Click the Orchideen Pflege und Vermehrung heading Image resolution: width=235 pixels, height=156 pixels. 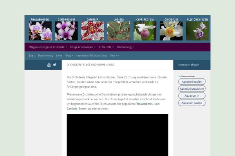coord(90,65)
